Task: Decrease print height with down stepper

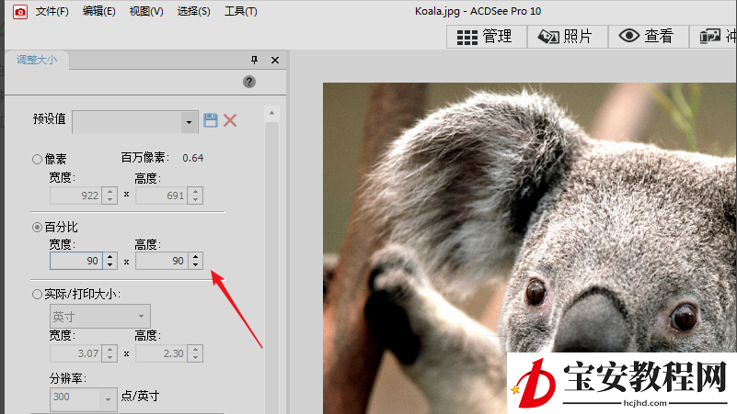Action: (x=196, y=358)
